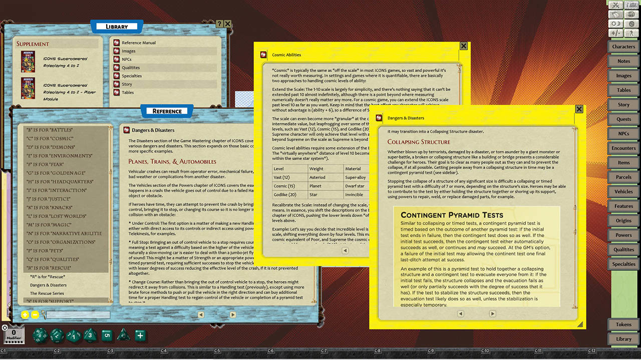Open the modifiers book icon on the toolbar
This screenshot has height=360, width=641.
coord(614,14)
